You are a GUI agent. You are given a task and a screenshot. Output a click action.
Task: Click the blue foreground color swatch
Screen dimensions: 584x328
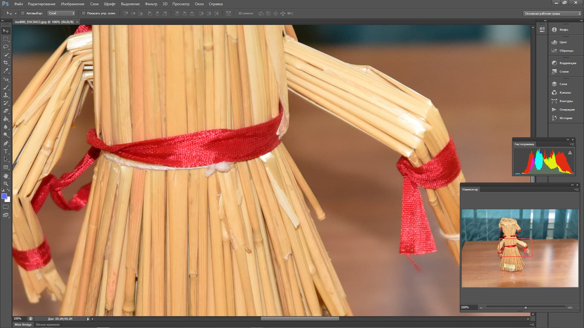[x=4, y=196]
